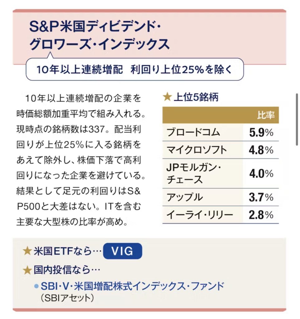Click the 10年以上連続増配 callout bubble
This screenshot has height=319, width=300.
pyautogui.click(x=135, y=69)
